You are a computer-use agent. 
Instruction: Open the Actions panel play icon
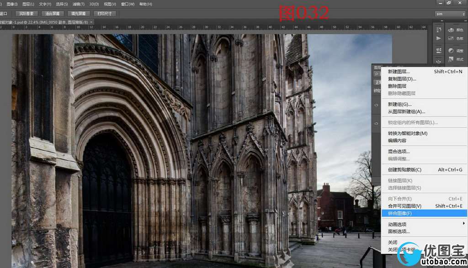(438, 38)
